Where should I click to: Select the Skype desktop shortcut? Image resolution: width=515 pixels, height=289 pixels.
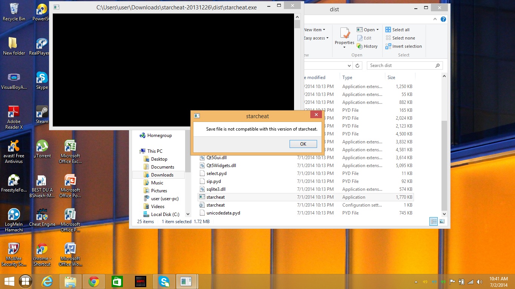[42, 81]
